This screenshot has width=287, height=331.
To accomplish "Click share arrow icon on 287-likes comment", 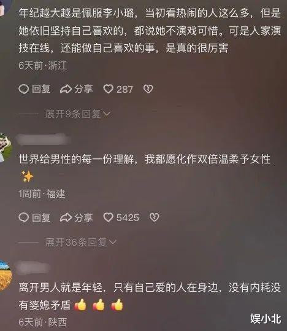I will (66, 89).
